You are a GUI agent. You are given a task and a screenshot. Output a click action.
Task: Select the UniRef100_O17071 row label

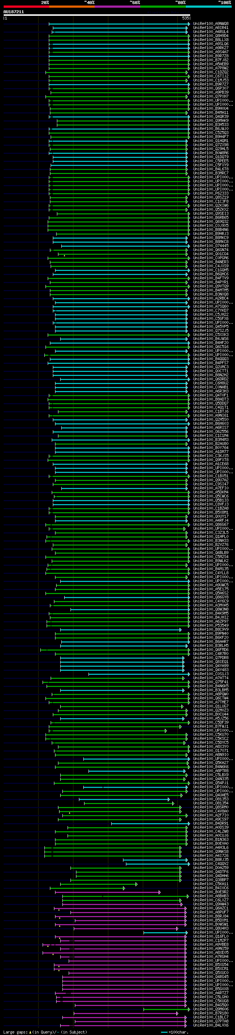click(210, 750)
